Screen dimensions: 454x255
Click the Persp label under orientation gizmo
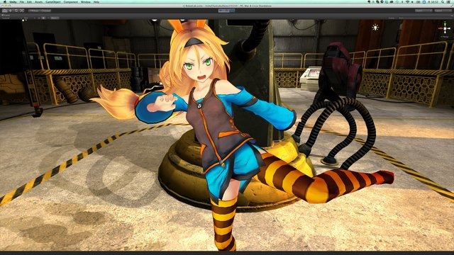click(445, 37)
